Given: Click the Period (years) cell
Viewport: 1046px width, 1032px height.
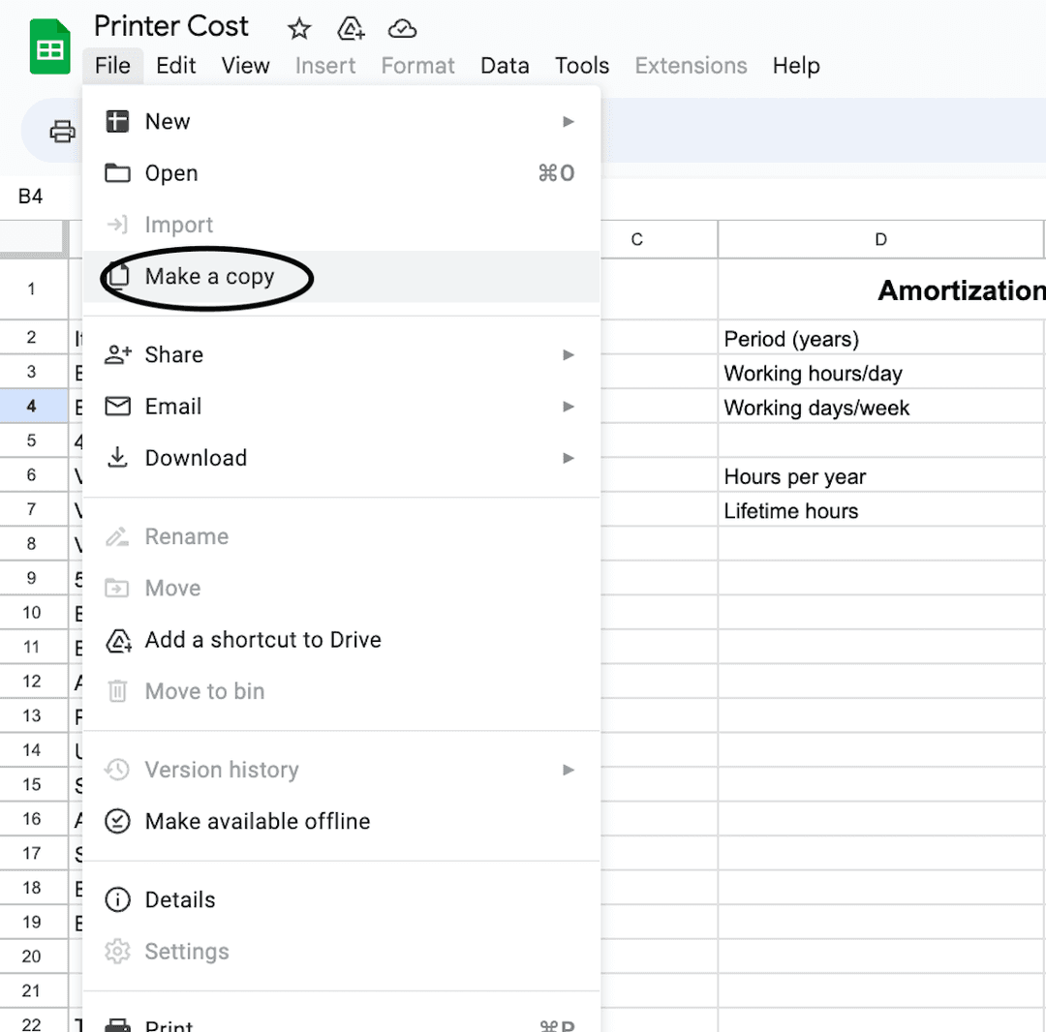Looking at the screenshot, I should coord(882,337).
